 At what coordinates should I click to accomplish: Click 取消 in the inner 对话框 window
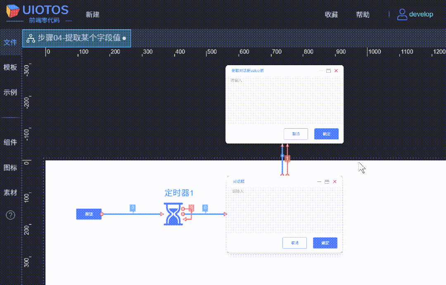coord(294,243)
